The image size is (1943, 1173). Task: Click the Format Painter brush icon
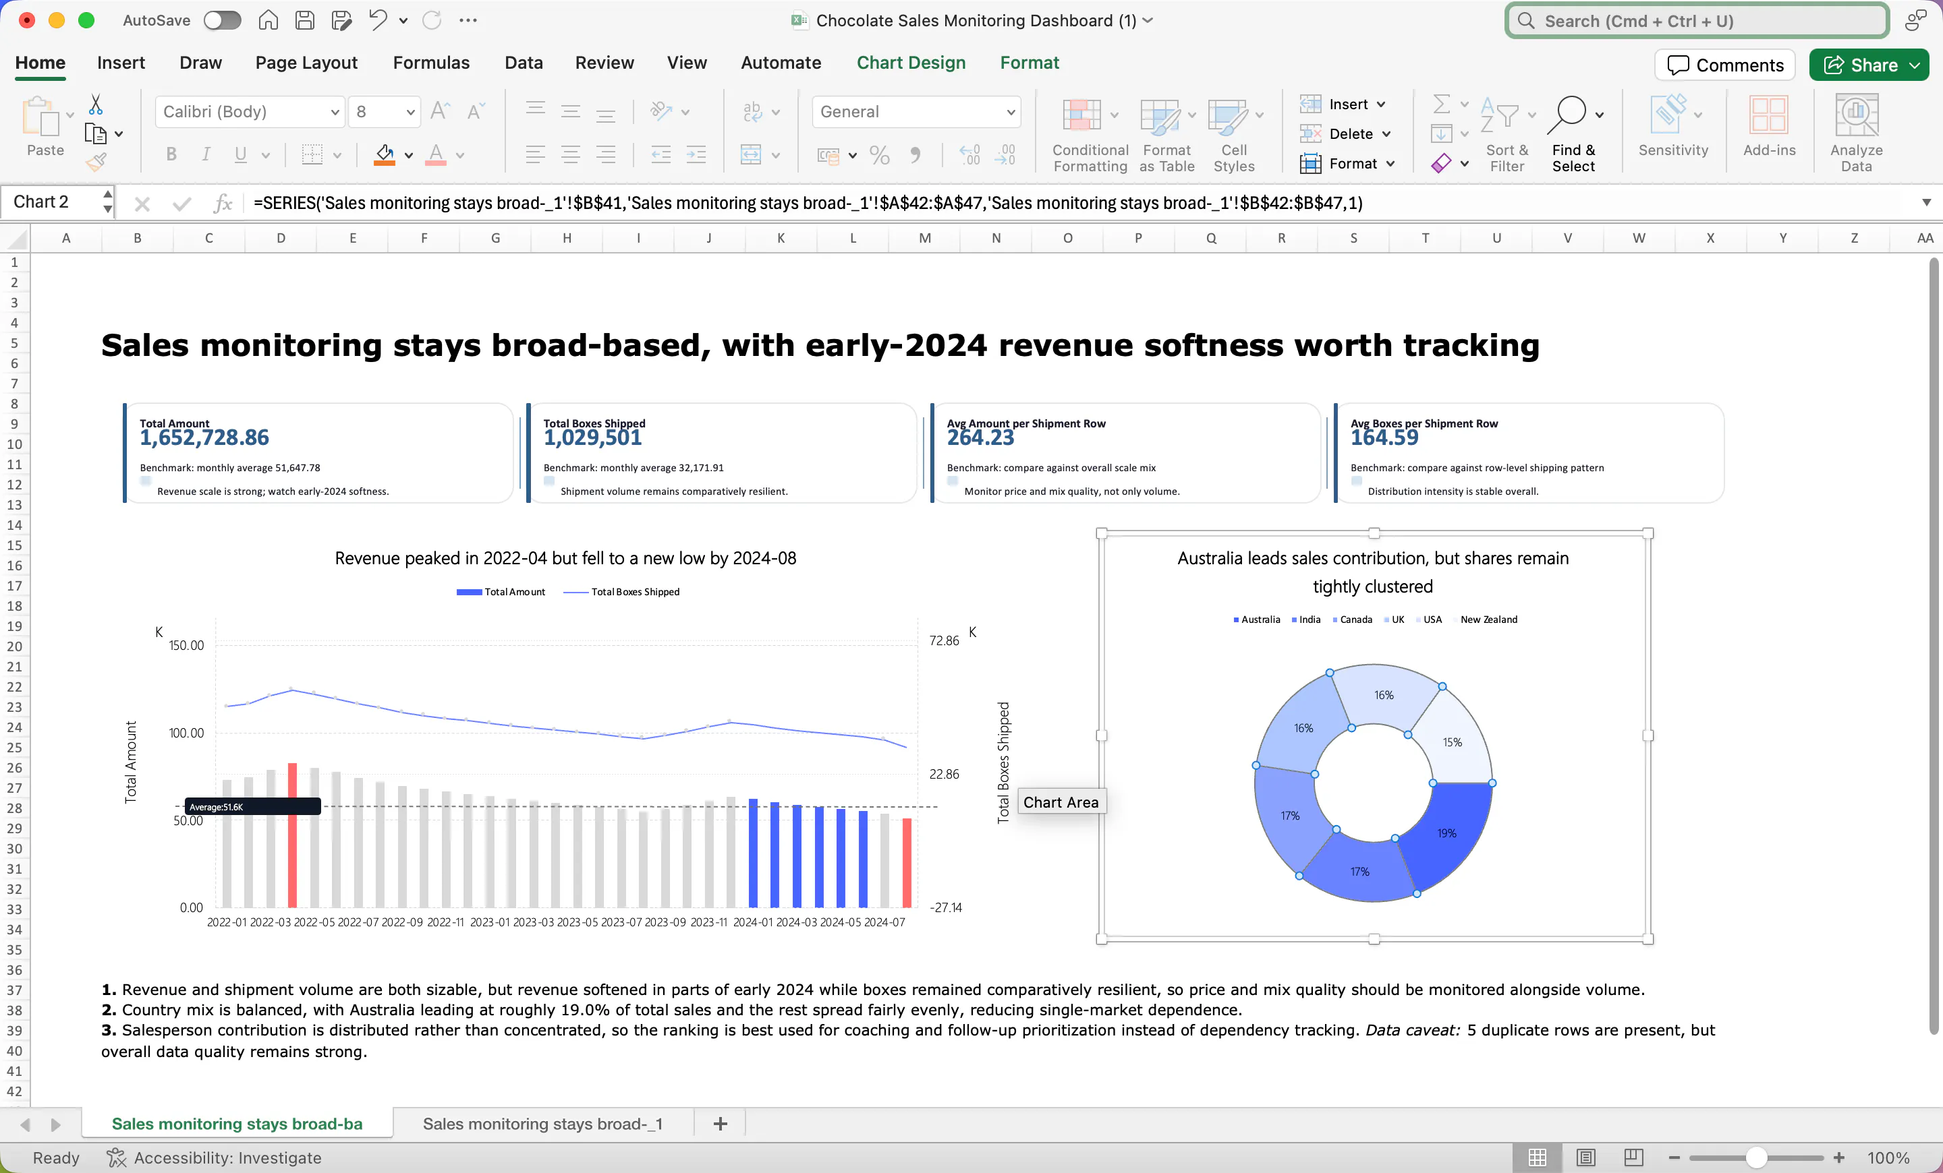(95, 162)
